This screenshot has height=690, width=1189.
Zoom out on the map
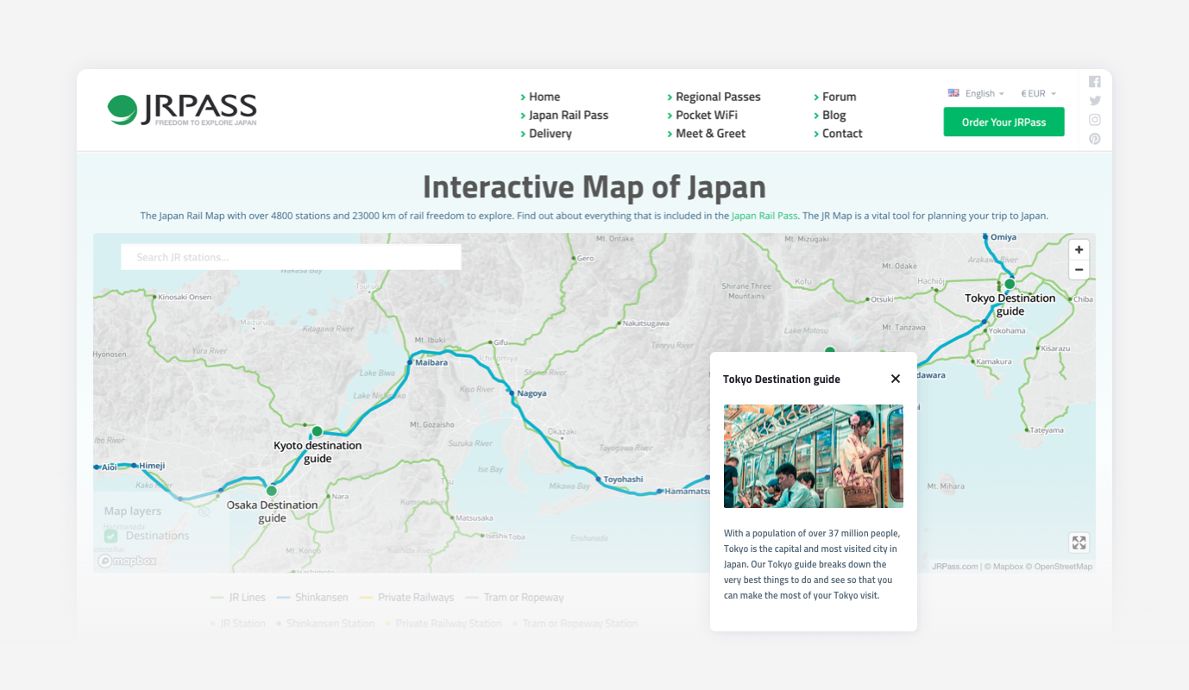1079,270
